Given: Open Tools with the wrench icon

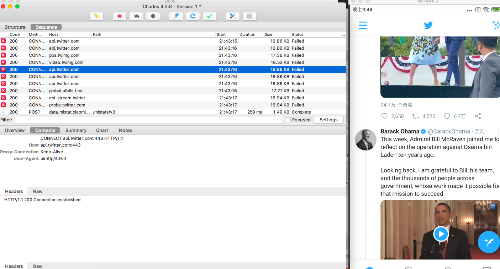Looking at the screenshot, I should [233, 16].
